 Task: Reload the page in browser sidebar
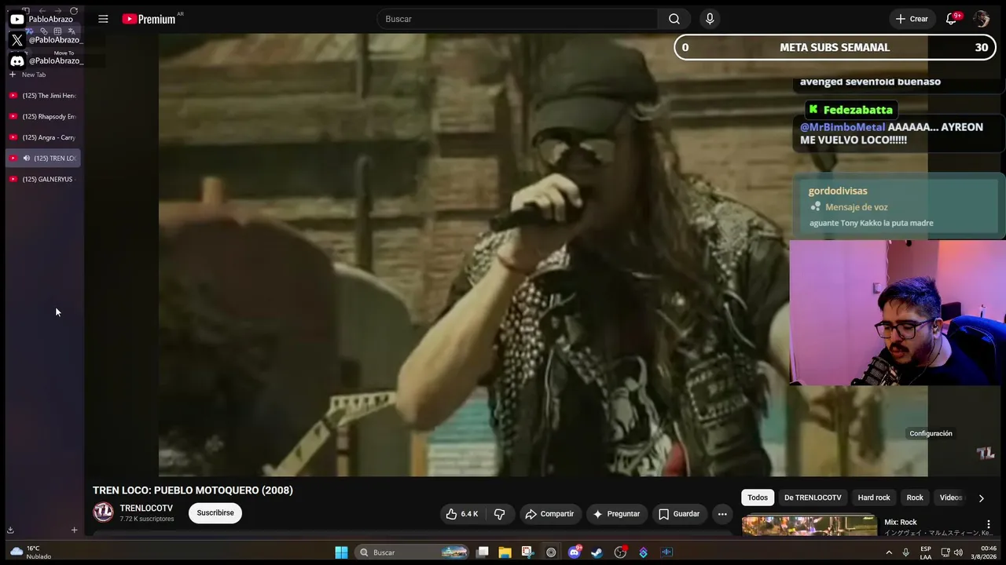pyautogui.click(x=74, y=11)
